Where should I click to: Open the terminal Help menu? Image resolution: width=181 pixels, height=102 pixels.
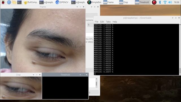[115, 22]
